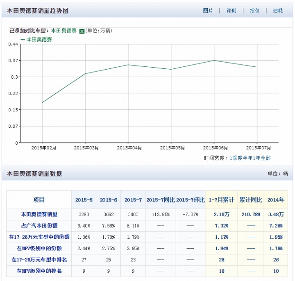
Task: Click the 7.32% cumulative share cell
Action: (x=221, y=226)
